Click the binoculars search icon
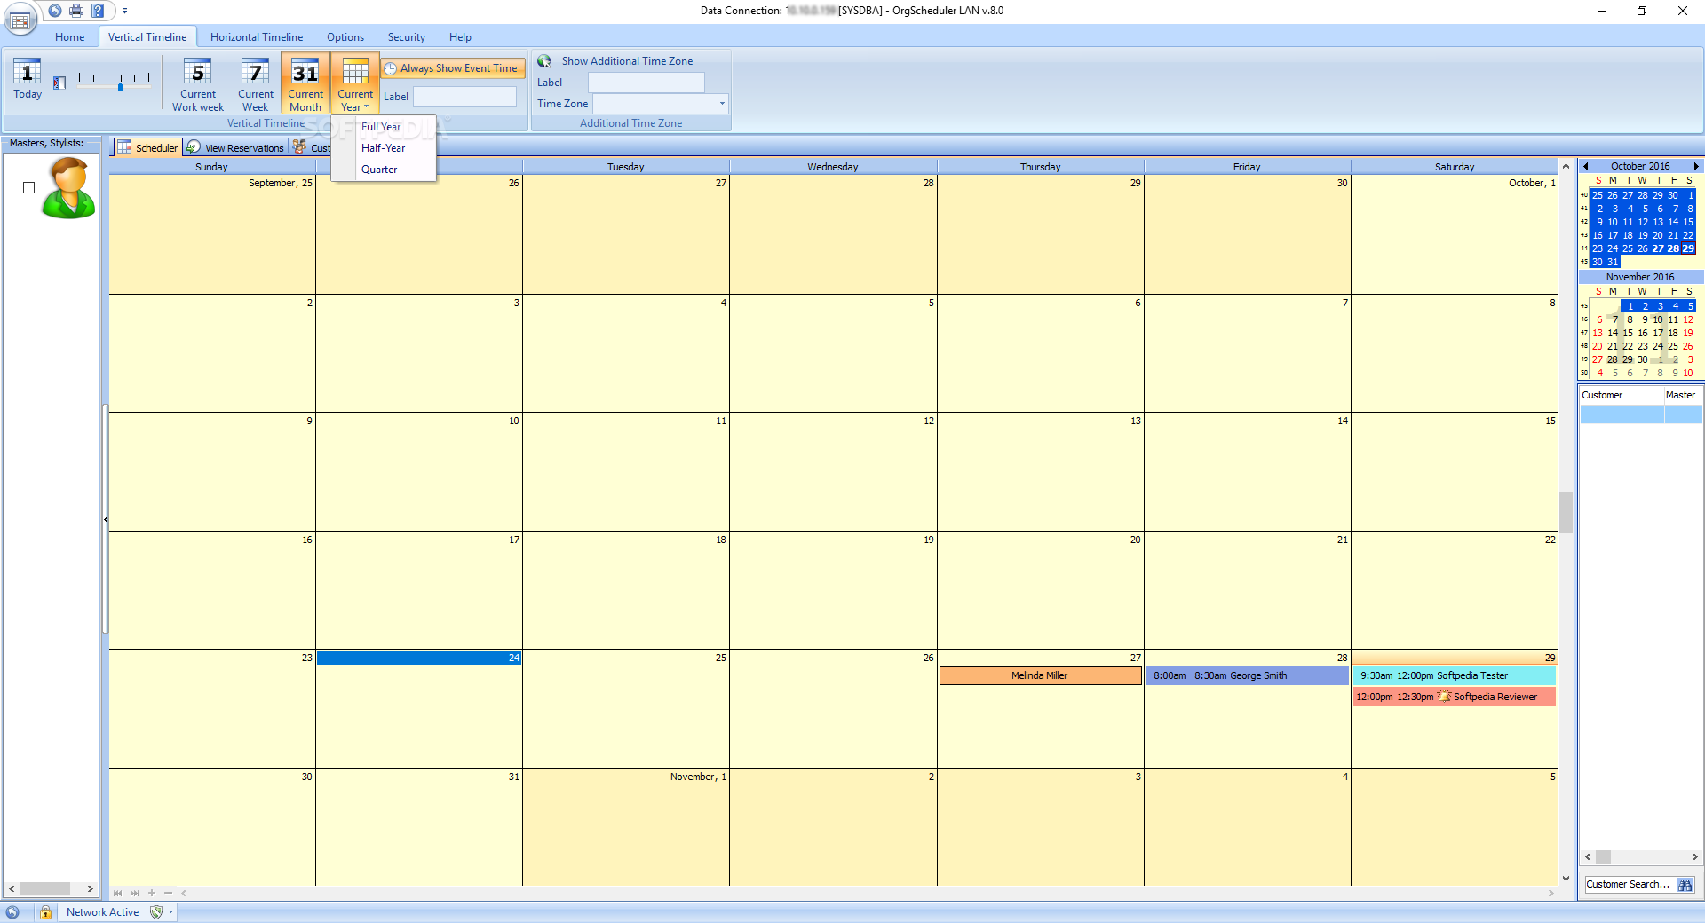The image size is (1705, 923). [1685, 885]
